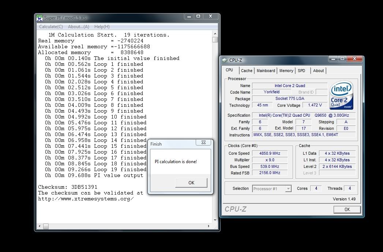Click the horizontal scrollbar thumb in Super PI
This screenshot has width=383, height=252.
click(x=46, y=226)
